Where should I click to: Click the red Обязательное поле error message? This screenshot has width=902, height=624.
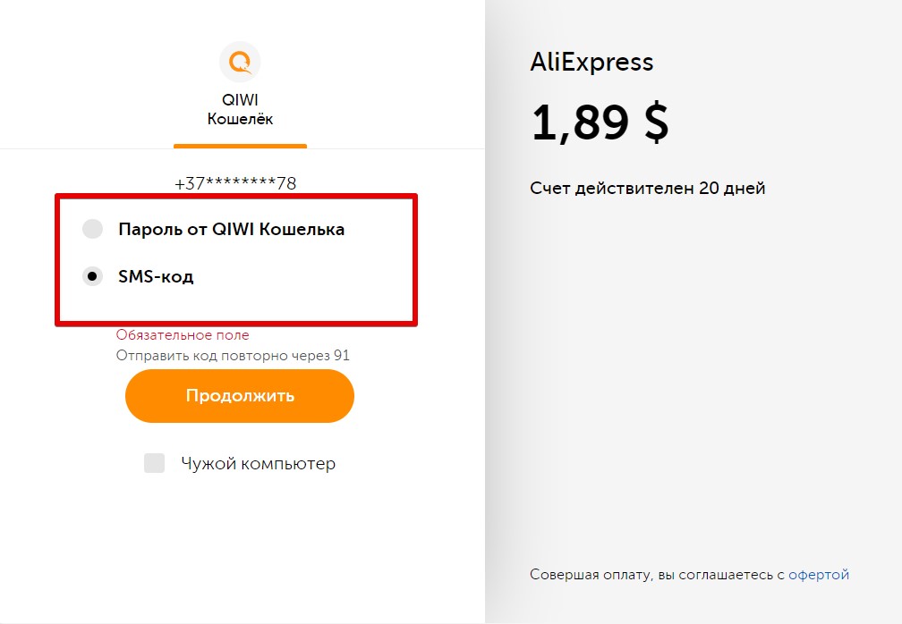pyautogui.click(x=183, y=335)
